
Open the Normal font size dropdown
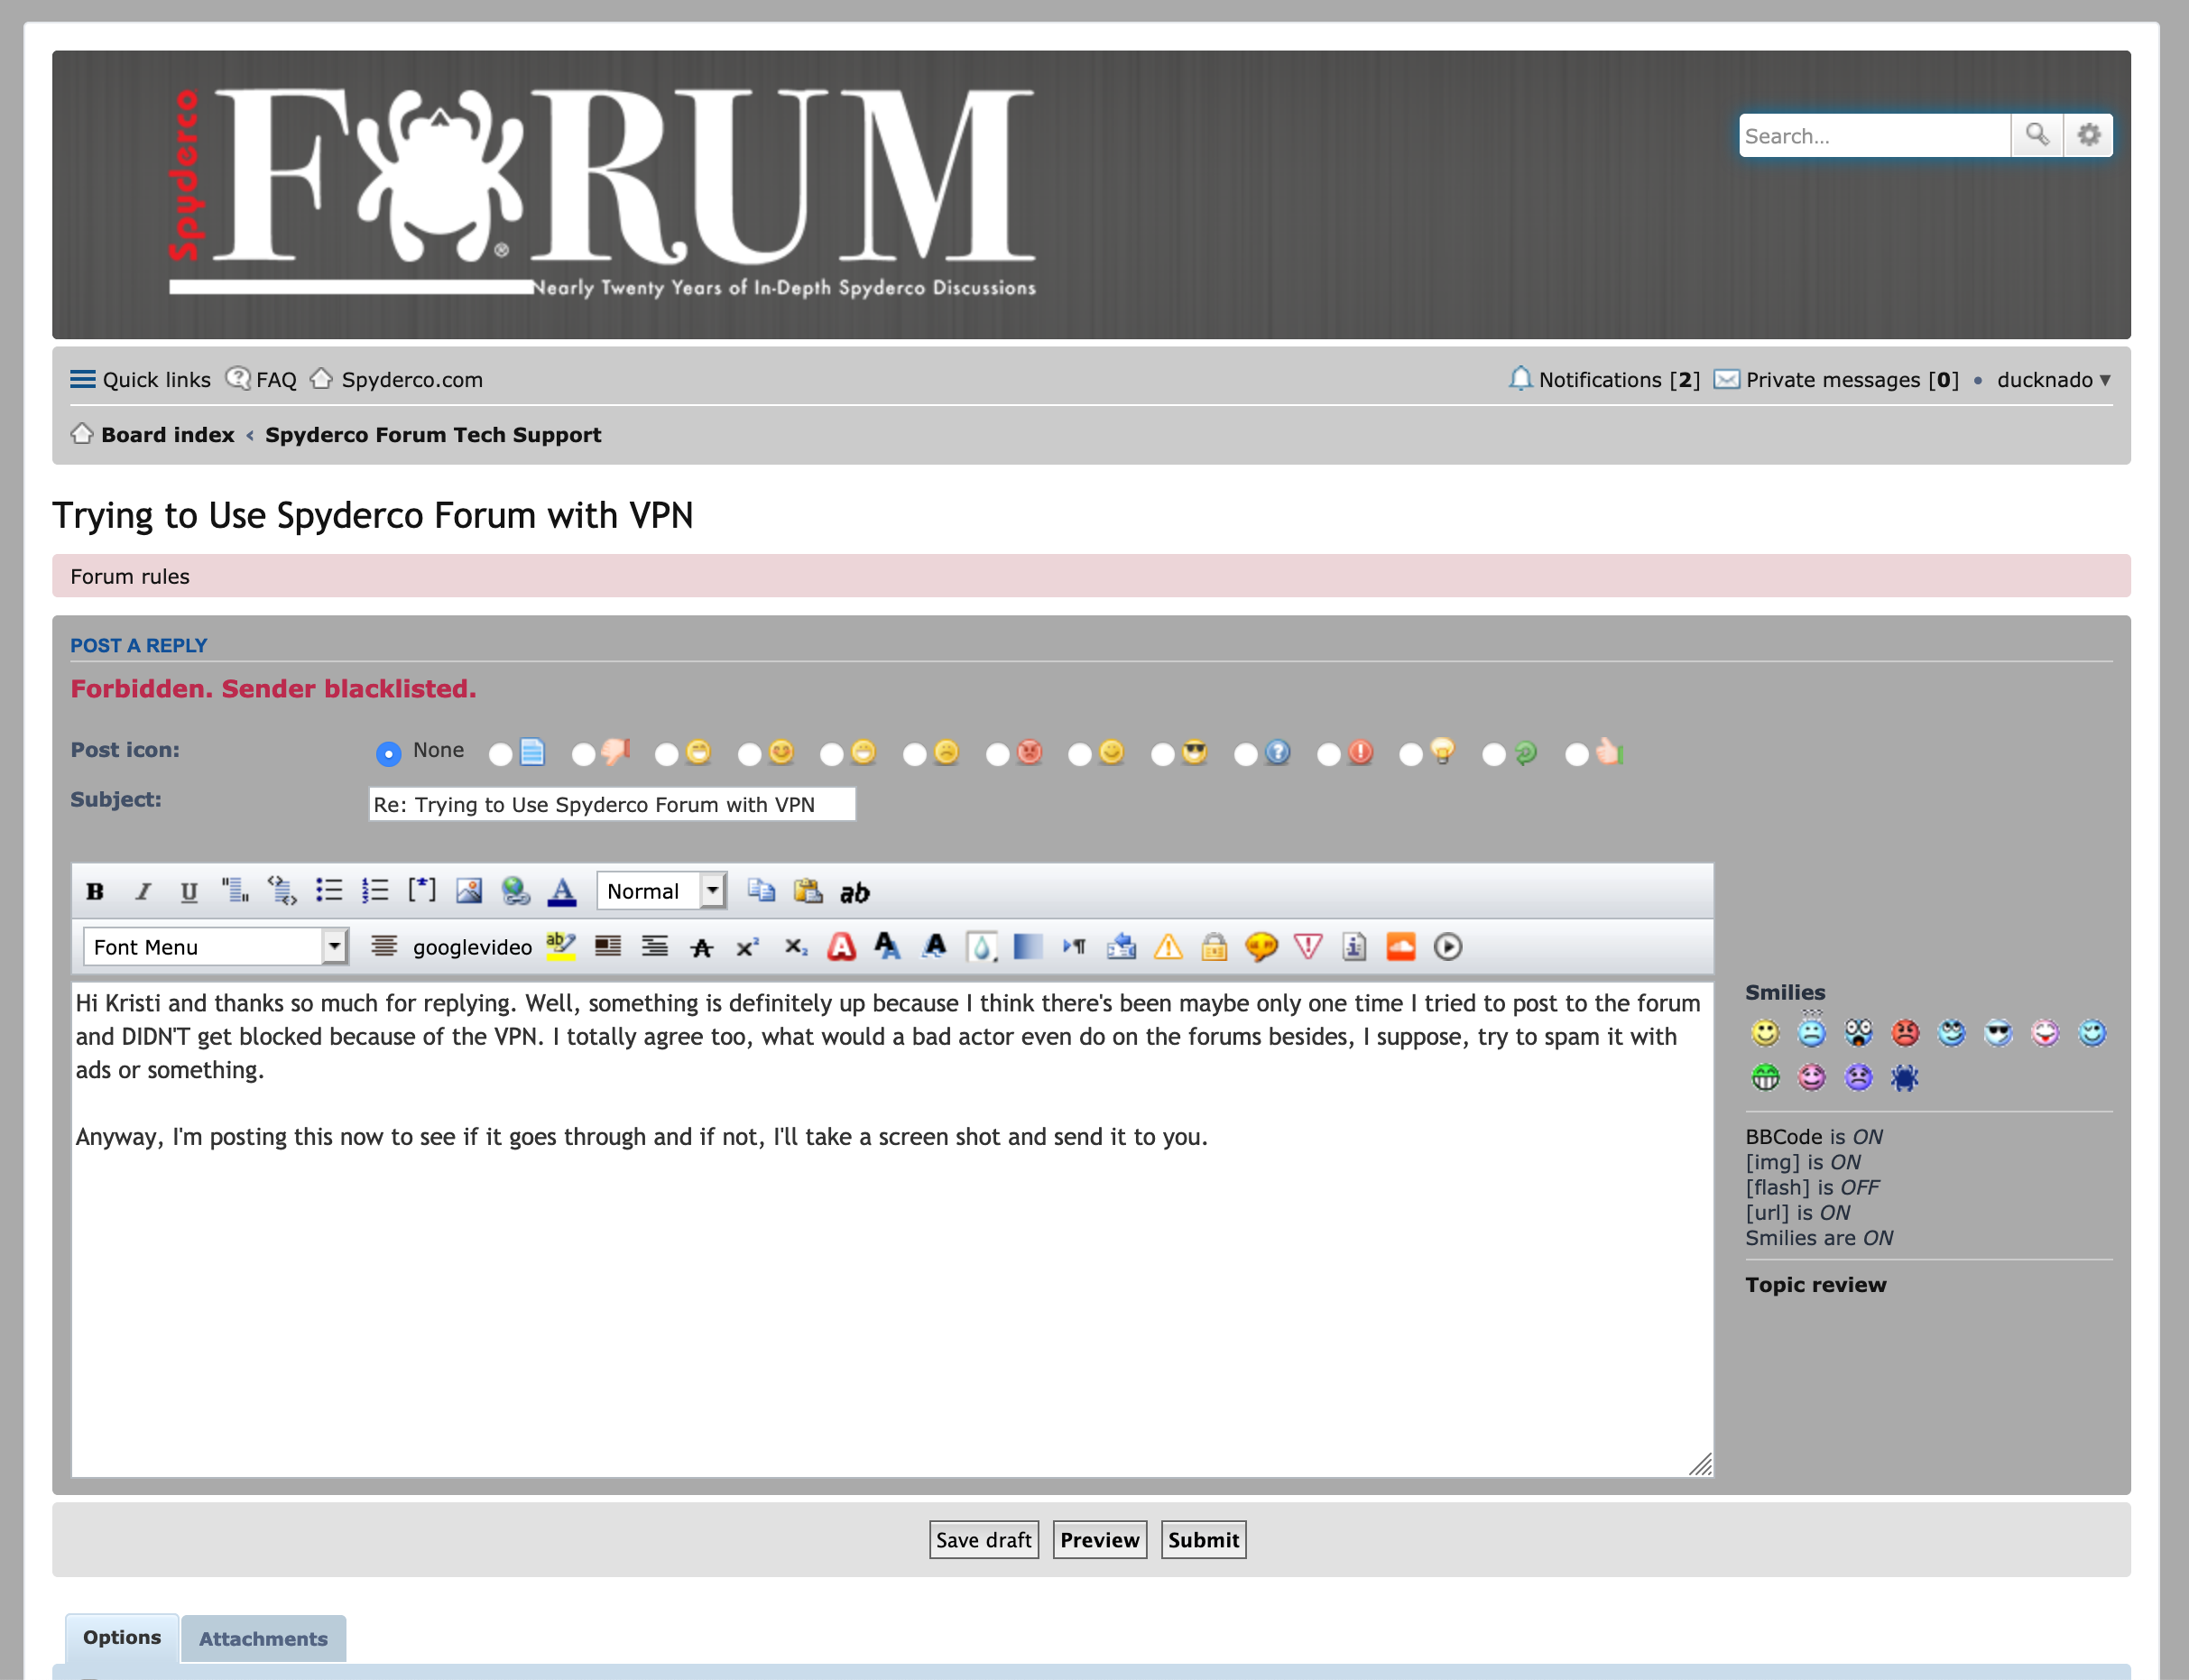click(x=661, y=891)
